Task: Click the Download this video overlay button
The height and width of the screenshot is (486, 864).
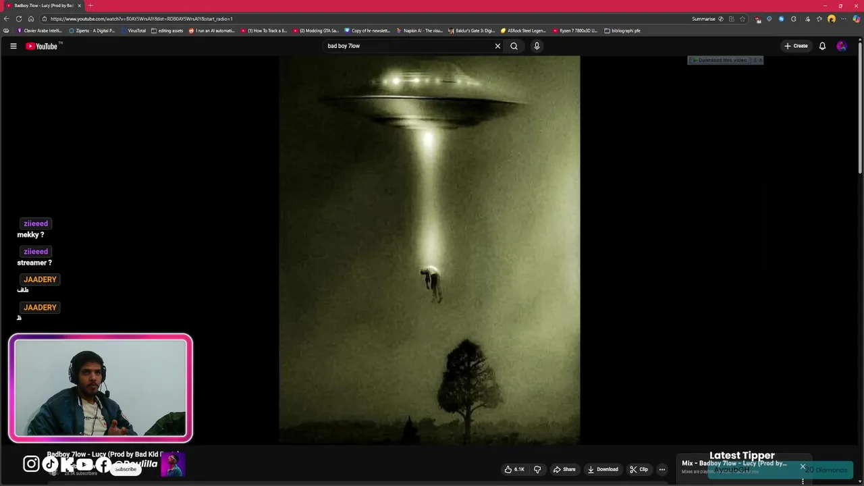Action: (720, 60)
